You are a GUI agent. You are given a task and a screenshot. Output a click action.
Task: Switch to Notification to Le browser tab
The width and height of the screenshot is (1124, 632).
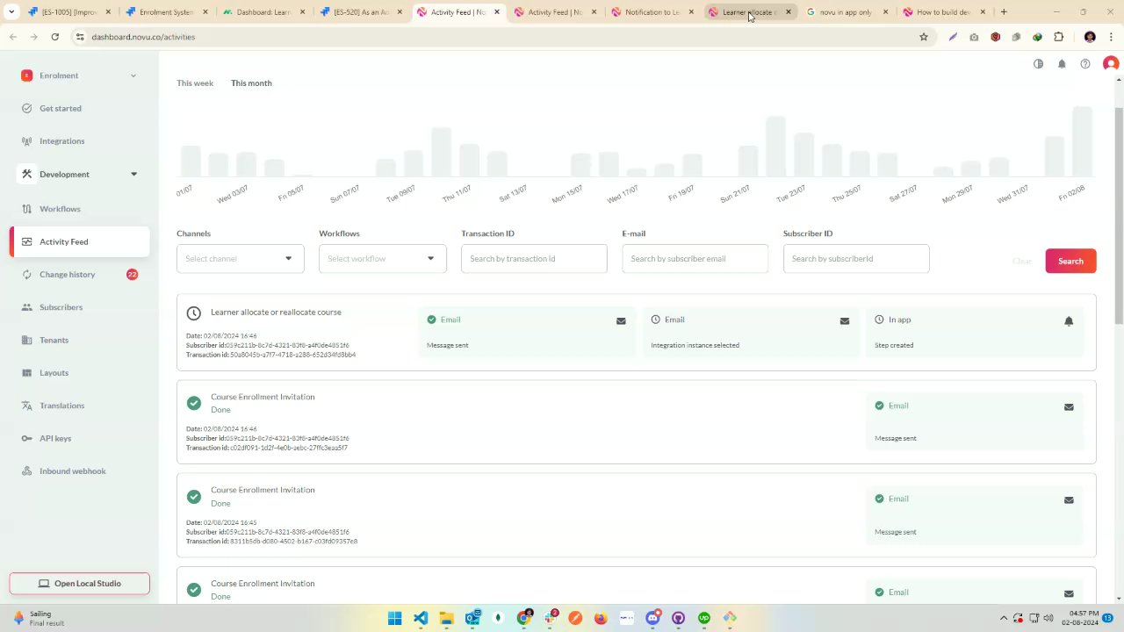point(652,12)
